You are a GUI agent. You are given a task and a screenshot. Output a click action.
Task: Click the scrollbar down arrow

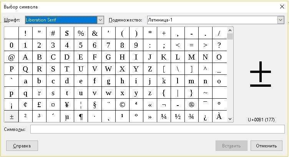point(230,119)
